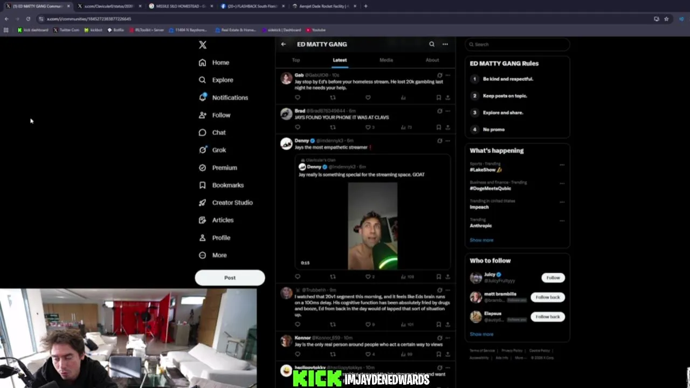Repost Gab's post
This screenshot has width=690, height=388.
pos(333,98)
